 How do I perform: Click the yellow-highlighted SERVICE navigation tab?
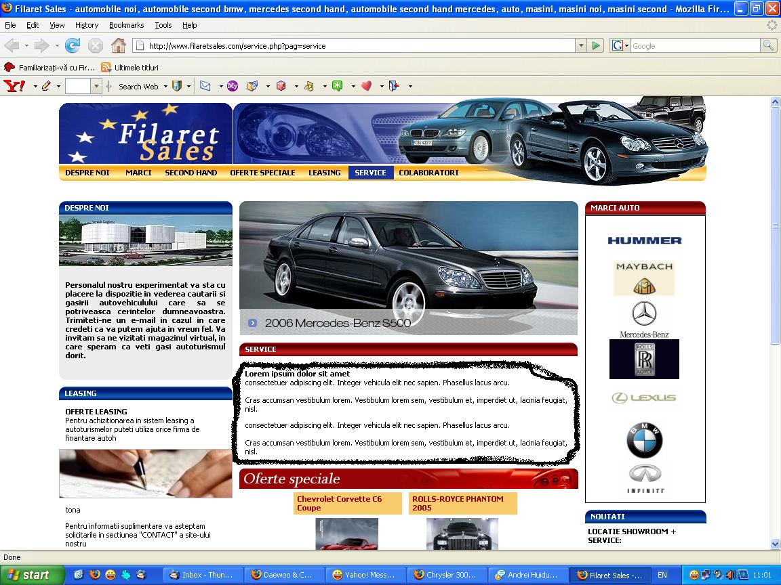click(x=371, y=173)
